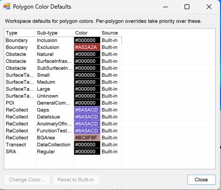Click the POI type cell
Screen dimensions: 221x190
pos(20,103)
